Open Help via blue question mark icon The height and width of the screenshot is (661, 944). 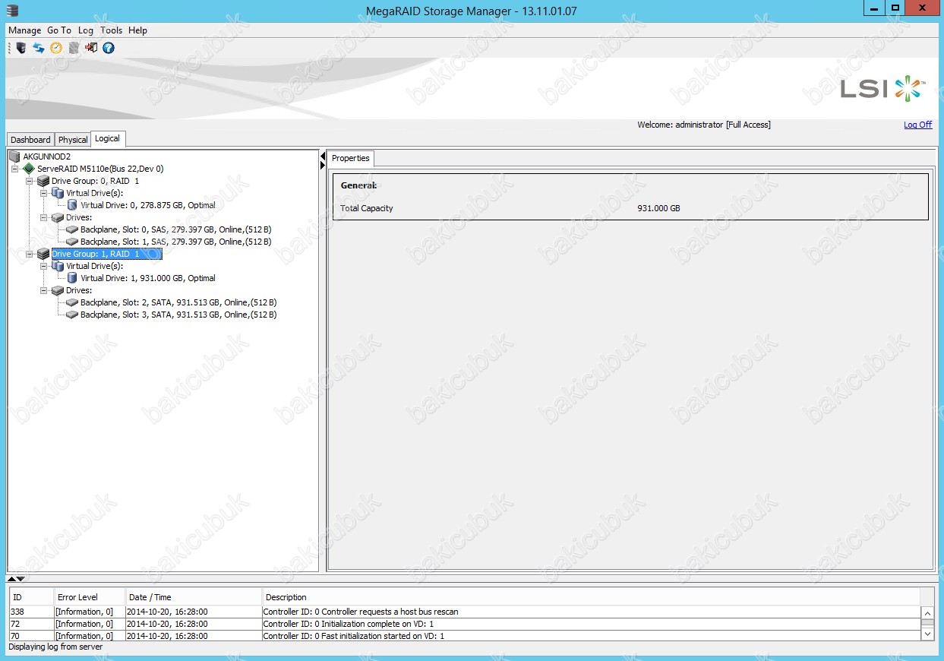109,48
